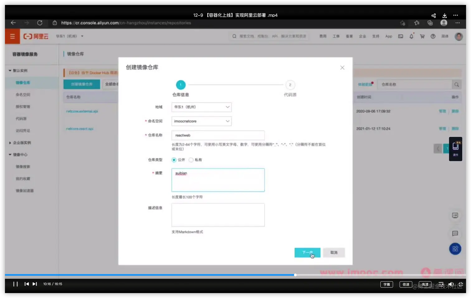Open the 地域 dropdown in the dialog

(202, 107)
